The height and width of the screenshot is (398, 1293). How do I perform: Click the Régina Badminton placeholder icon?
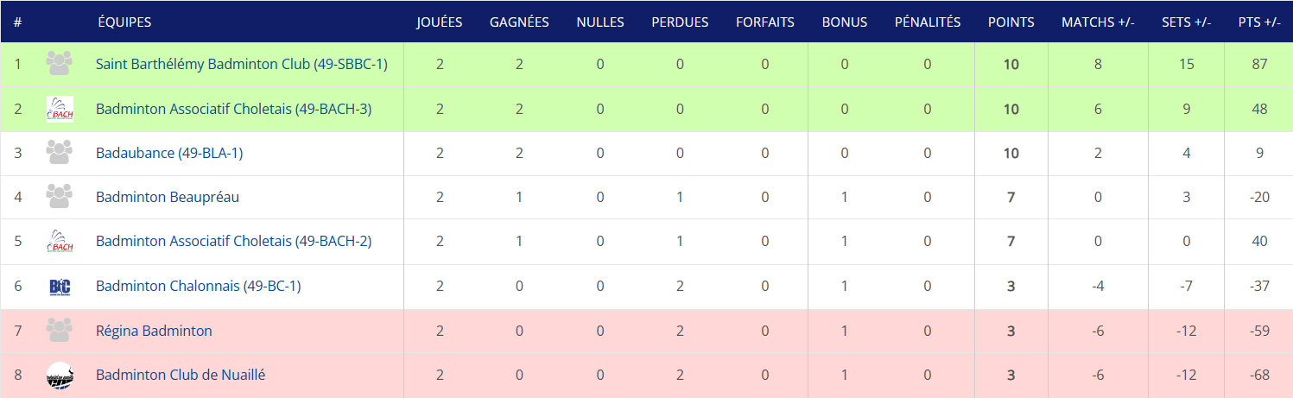coord(60,331)
